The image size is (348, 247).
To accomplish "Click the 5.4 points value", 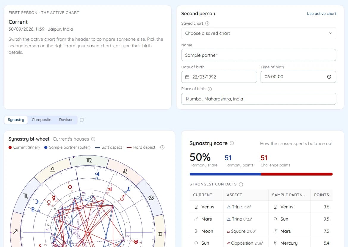I will [326, 243].
